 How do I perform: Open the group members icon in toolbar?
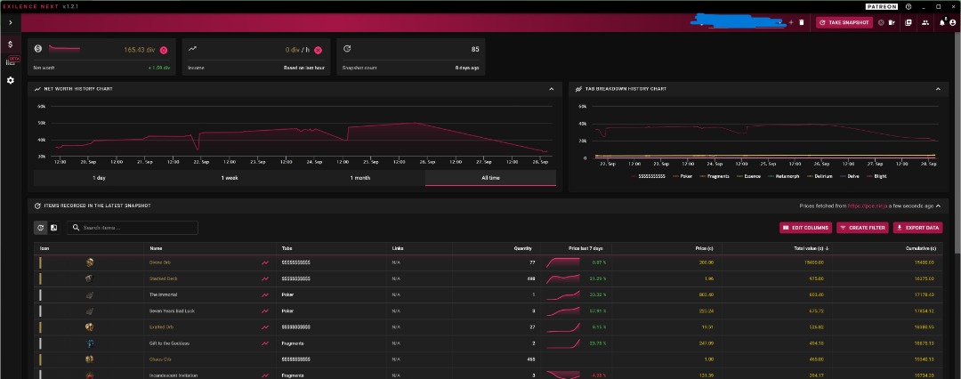925,22
